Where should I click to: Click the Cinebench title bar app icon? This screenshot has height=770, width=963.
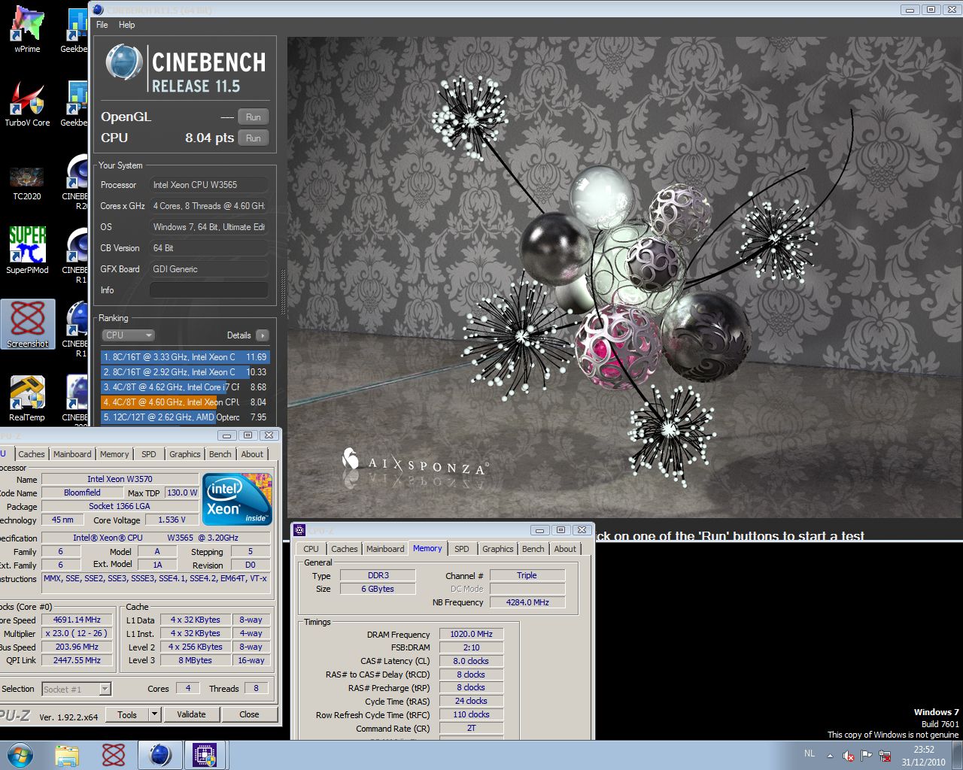98,10
